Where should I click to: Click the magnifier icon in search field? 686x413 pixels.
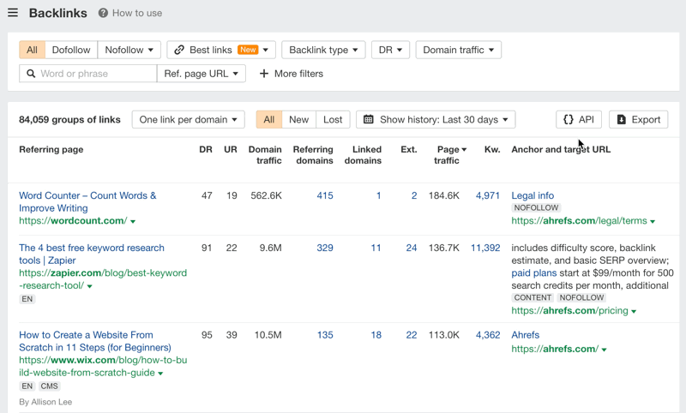[x=31, y=74]
